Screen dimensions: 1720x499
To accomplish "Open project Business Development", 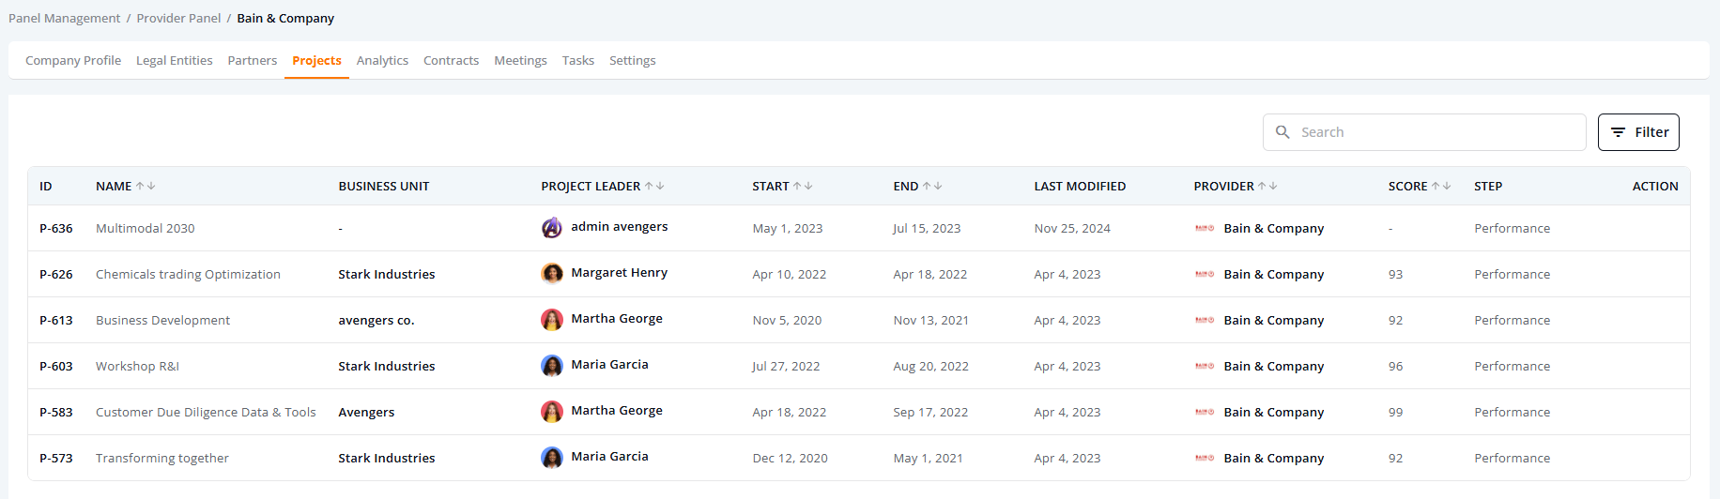I will 162,320.
